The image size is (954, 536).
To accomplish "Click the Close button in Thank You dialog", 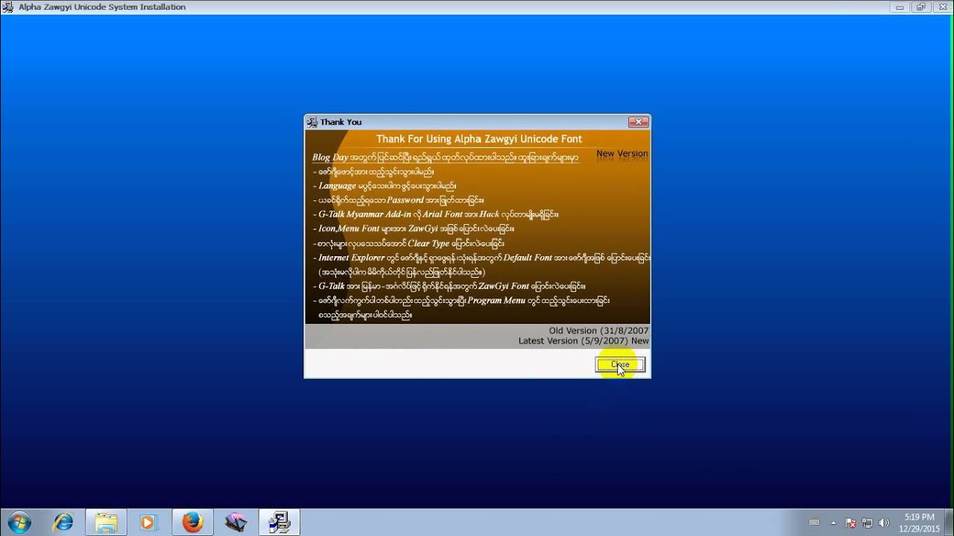I will [620, 365].
